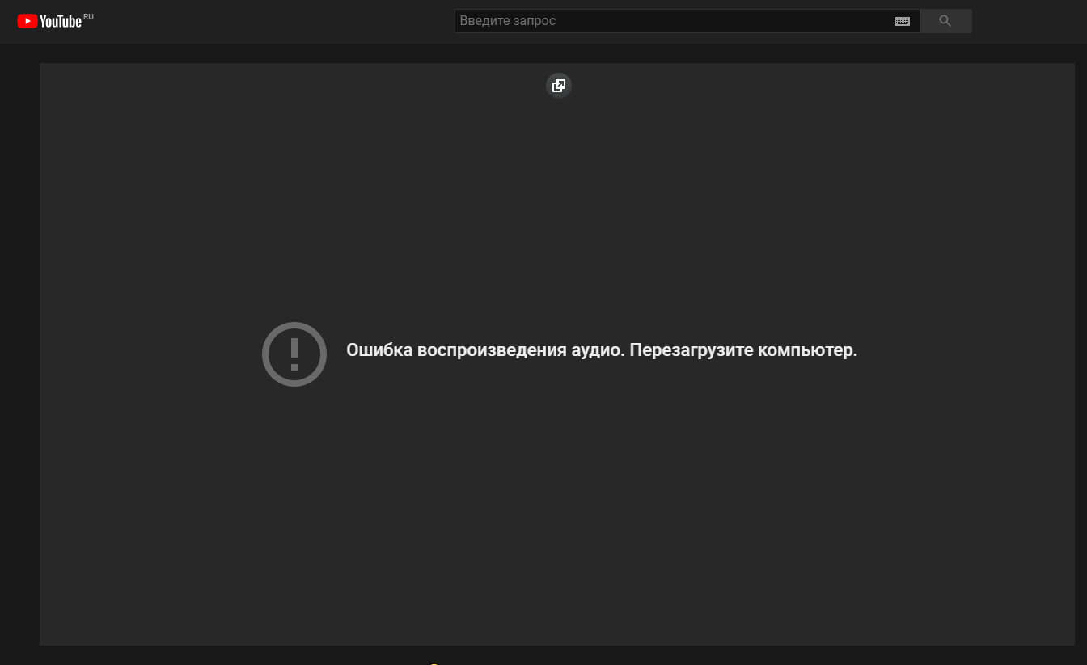Open the YouTube home logo
Viewport: 1087px width, 665px height.
point(49,21)
